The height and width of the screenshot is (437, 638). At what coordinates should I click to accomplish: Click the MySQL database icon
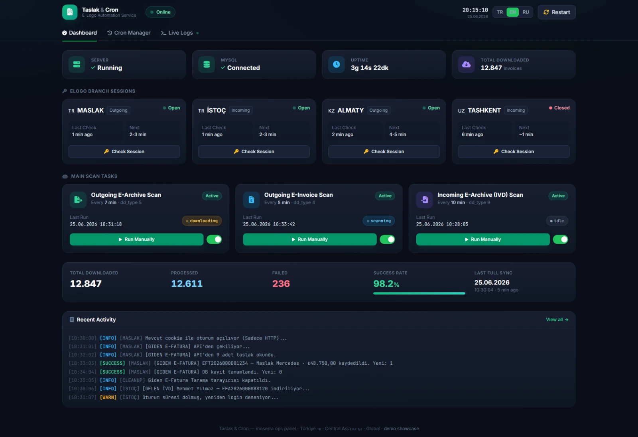pyautogui.click(x=207, y=65)
